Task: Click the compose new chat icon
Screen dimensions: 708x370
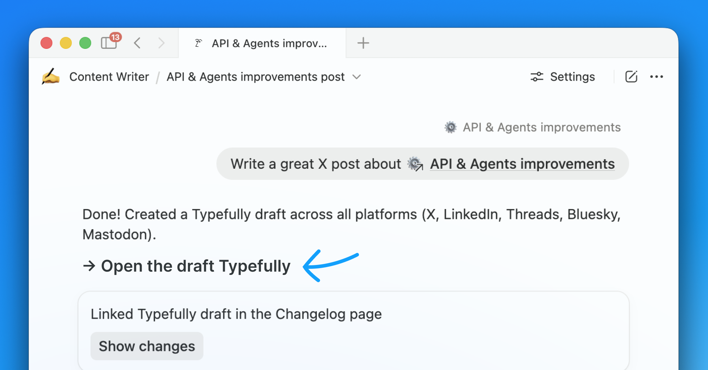Action: point(631,77)
